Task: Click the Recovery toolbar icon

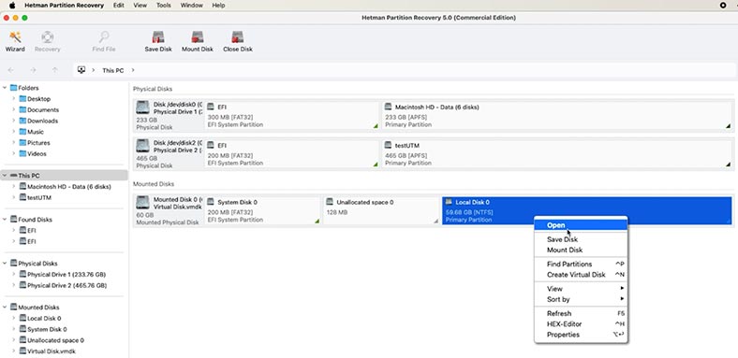Action: (x=47, y=41)
